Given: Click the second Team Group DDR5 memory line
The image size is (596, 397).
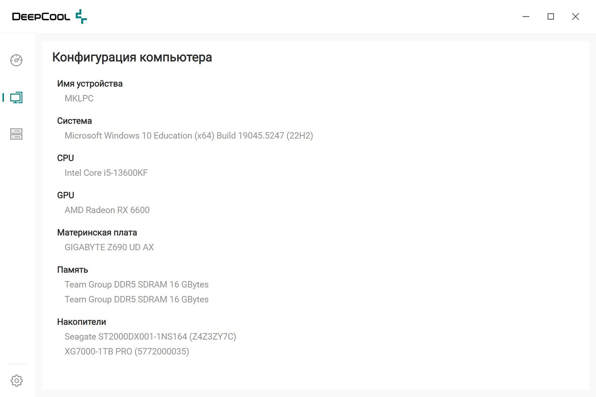Looking at the screenshot, I should coord(136,300).
